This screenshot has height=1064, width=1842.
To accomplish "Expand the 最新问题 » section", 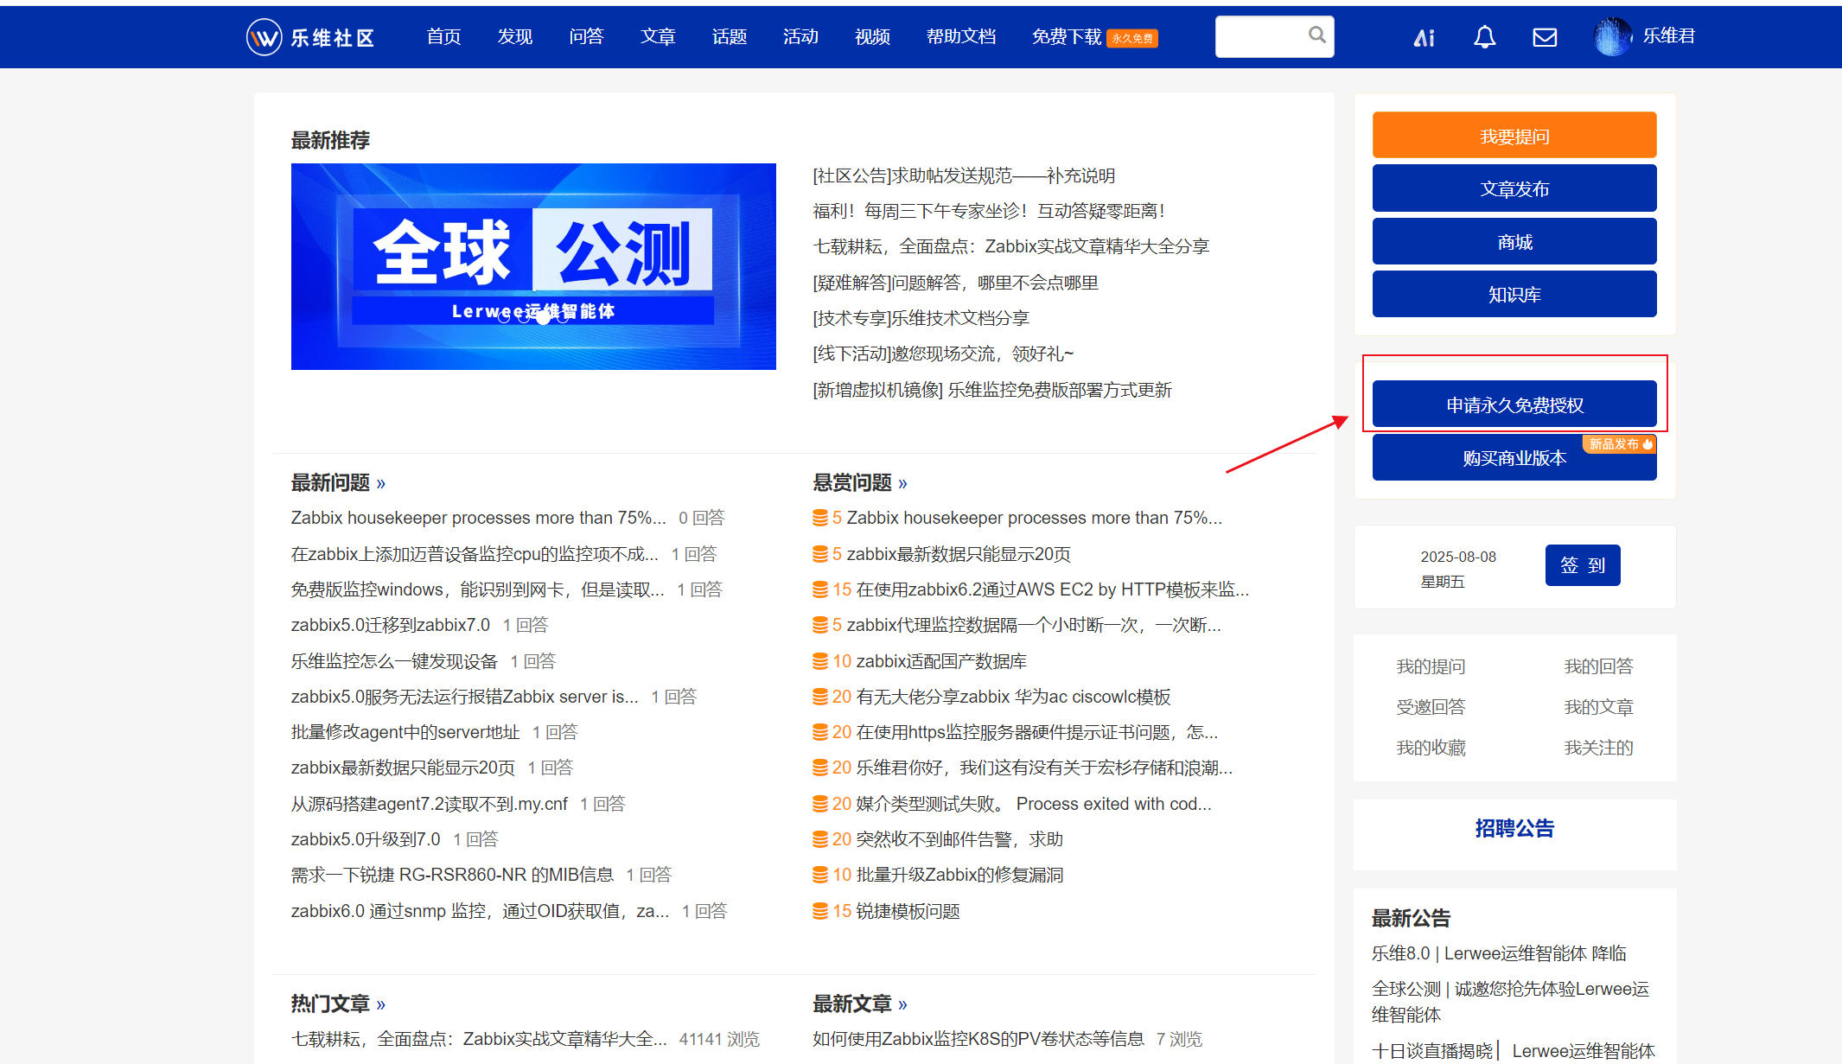I will click(x=338, y=482).
